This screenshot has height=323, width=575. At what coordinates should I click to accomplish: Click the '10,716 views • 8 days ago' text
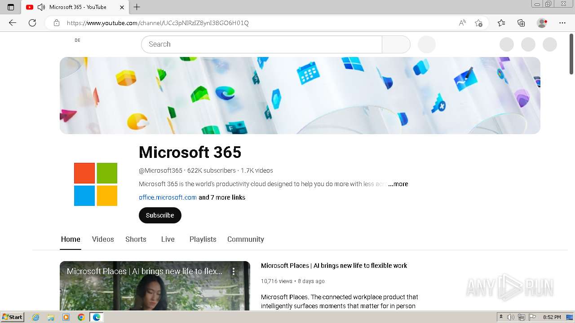tap(293, 281)
